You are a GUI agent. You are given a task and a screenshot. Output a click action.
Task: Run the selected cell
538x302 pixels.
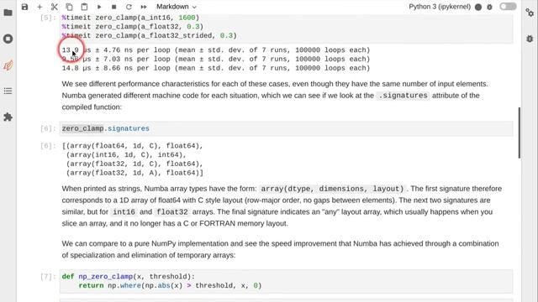pos(99,7)
